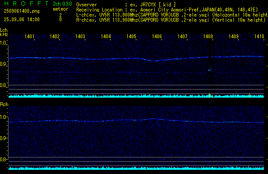This screenshot has width=268, height=174.
Task: Click the meteor echo blip near 1408 in Lch
Action: click(210, 70)
